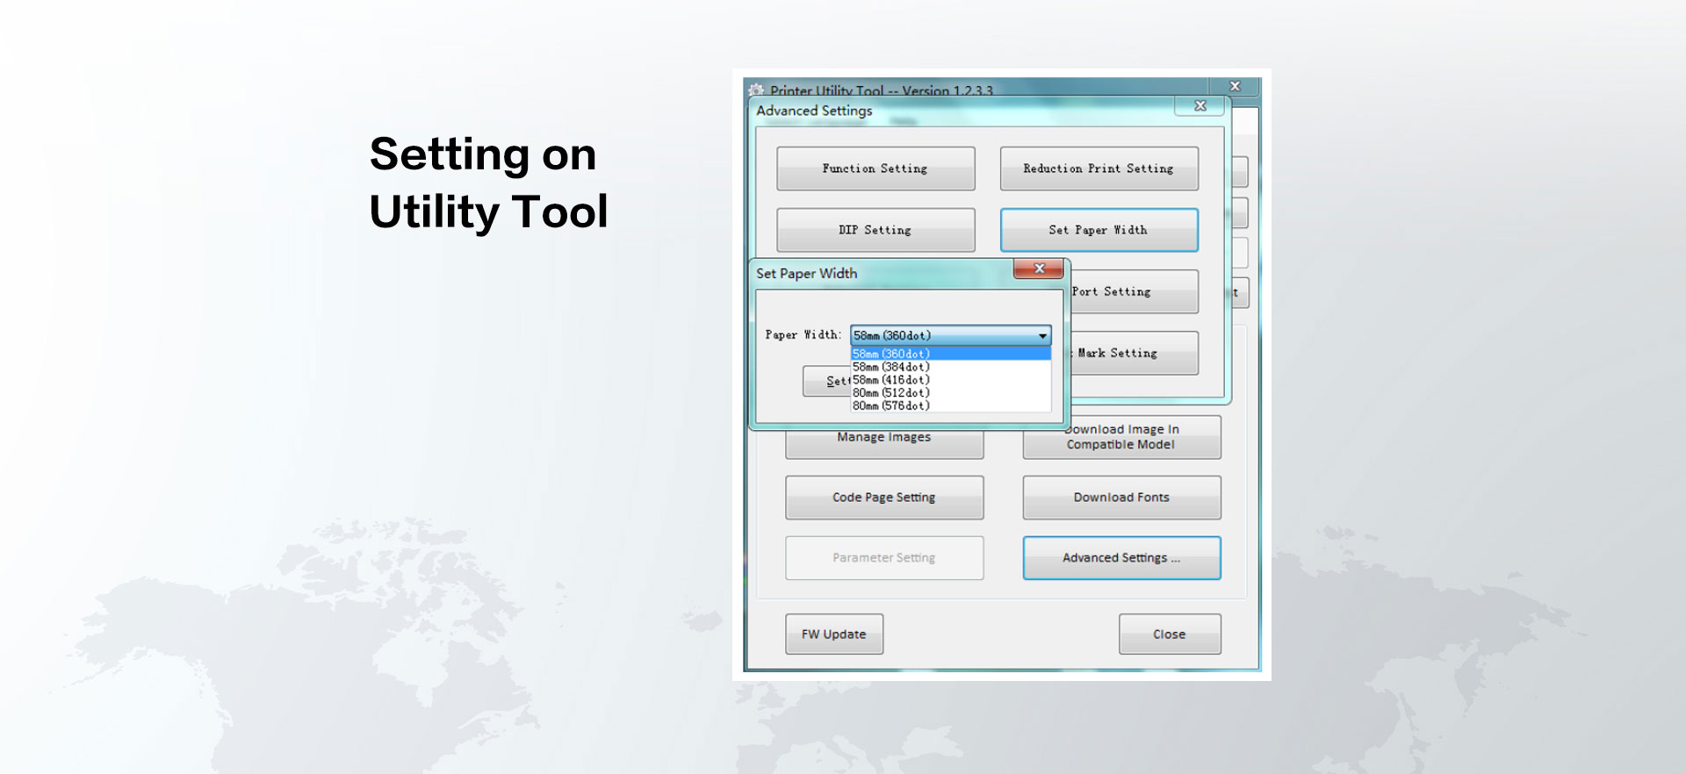Click the Download Fonts button
Image resolution: width=1686 pixels, height=774 pixels.
[x=1120, y=498]
